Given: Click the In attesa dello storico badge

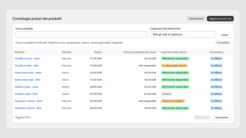Looking at the screenshot, I should click(x=174, y=66).
